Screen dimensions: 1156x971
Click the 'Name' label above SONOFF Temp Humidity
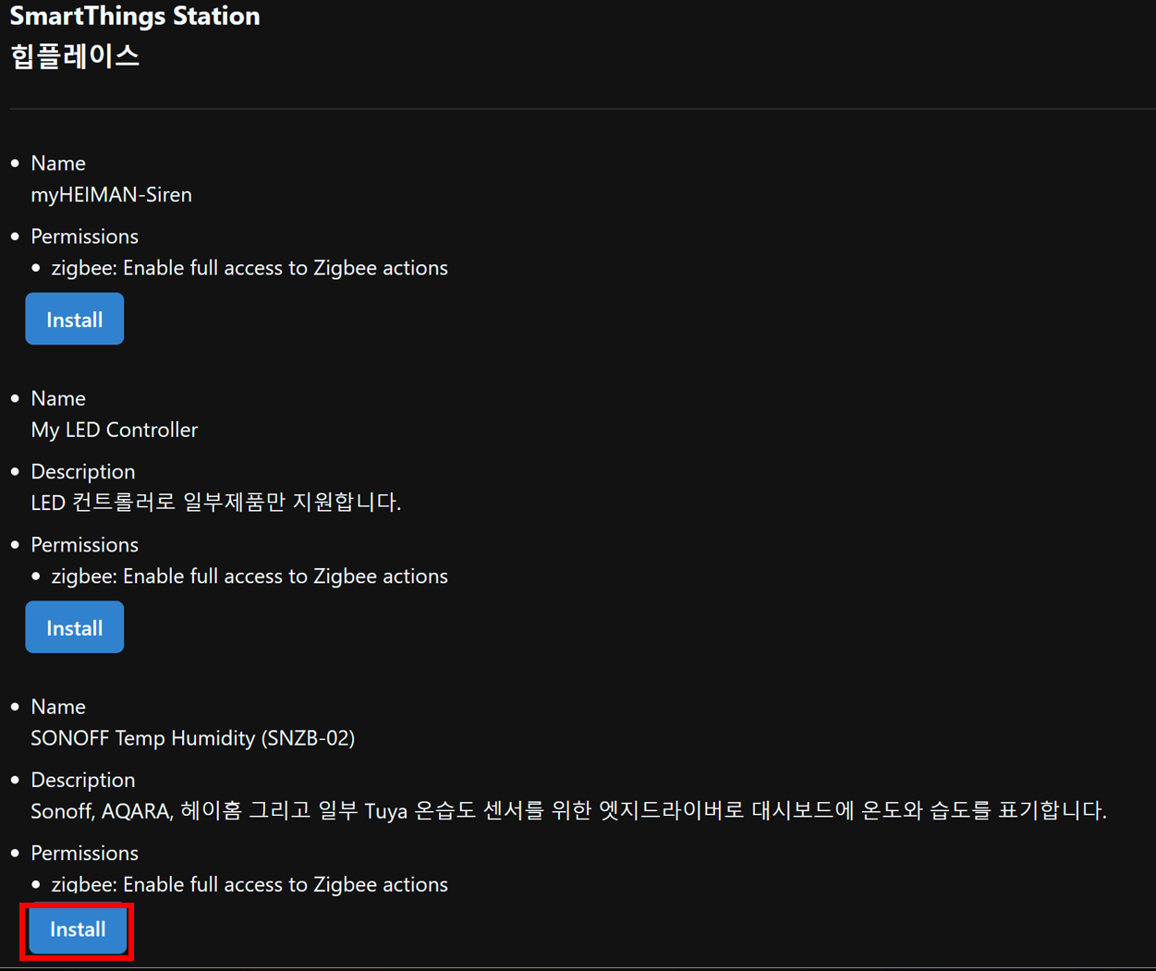coord(57,707)
